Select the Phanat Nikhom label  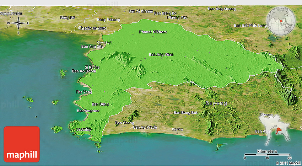pos(153,32)
